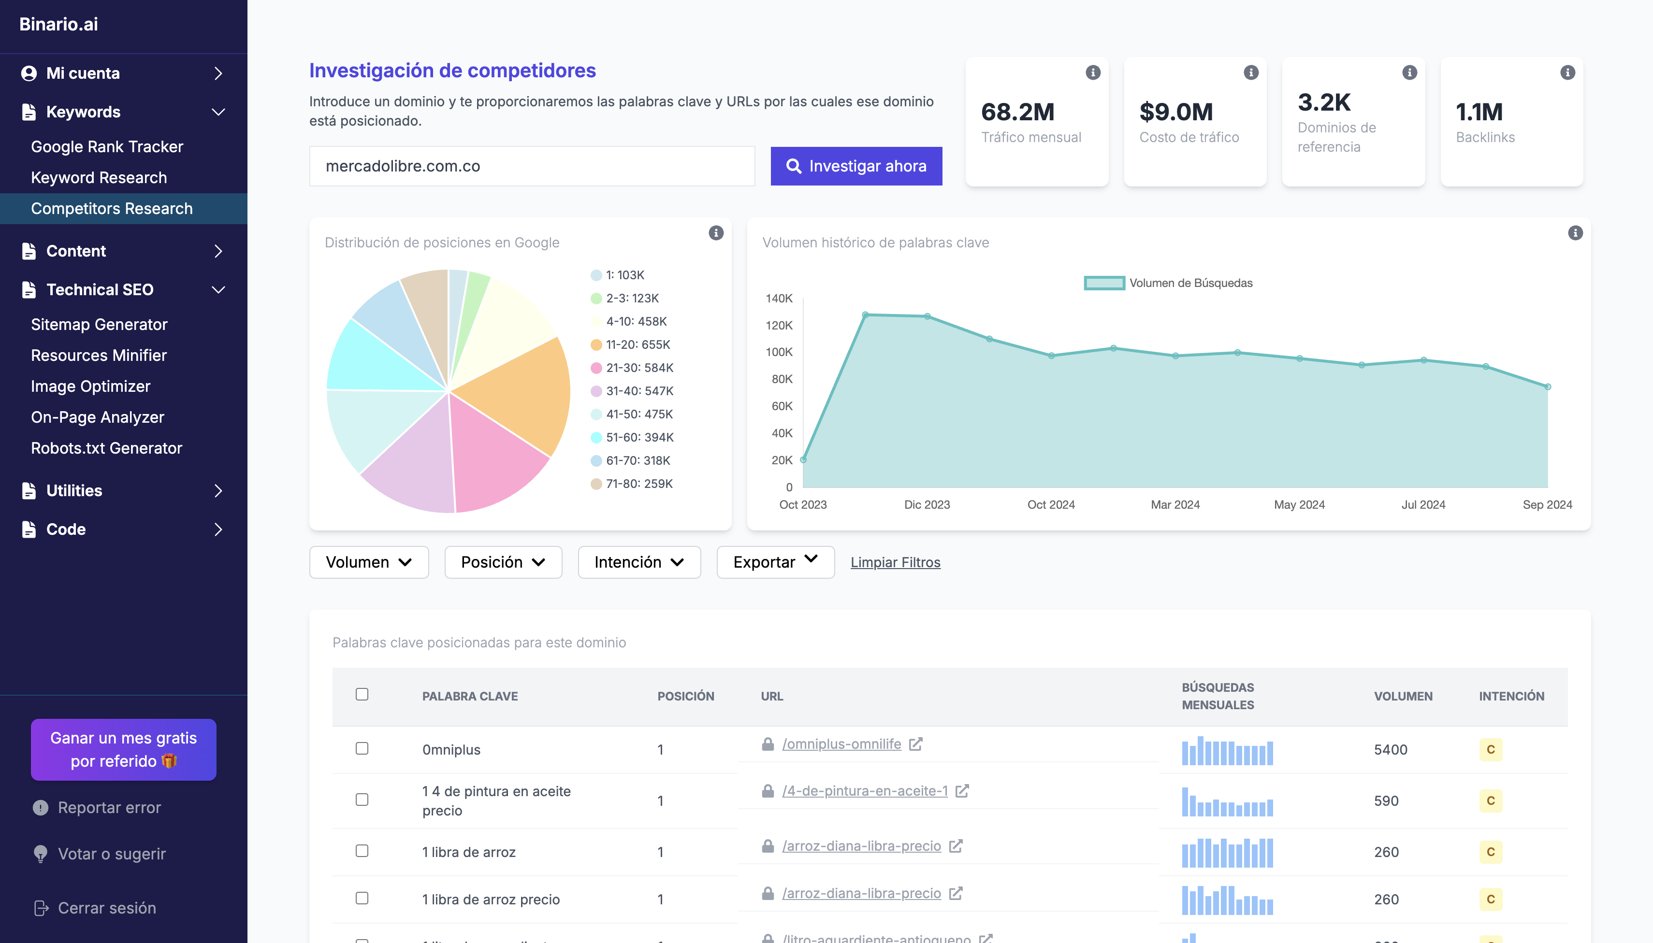Toggle Volumen de Búsquedas legend series
Viewport: 1653px width, 943px height.
pyautogui.click(x=1168, y=283)
